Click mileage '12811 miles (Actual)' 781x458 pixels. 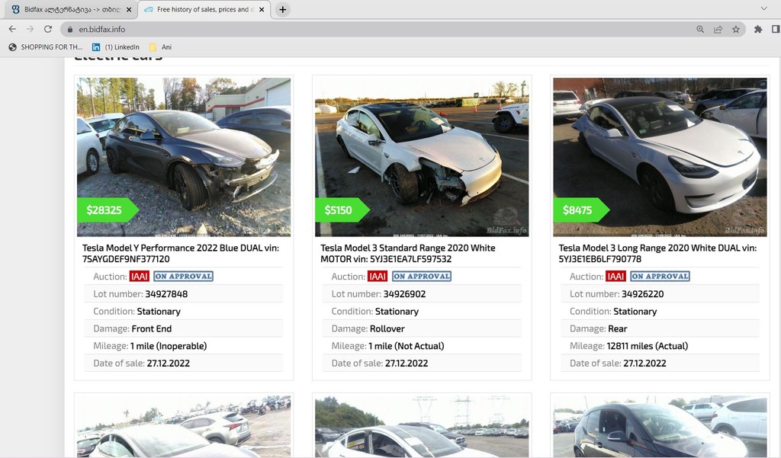pyautogui.click(x=647, y=346)
